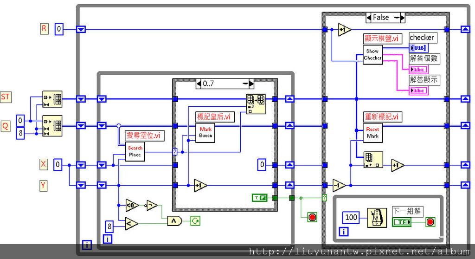Select the Initialize Array node beside ST
Screen dimensions: 475x259
[x=52, y=99]
